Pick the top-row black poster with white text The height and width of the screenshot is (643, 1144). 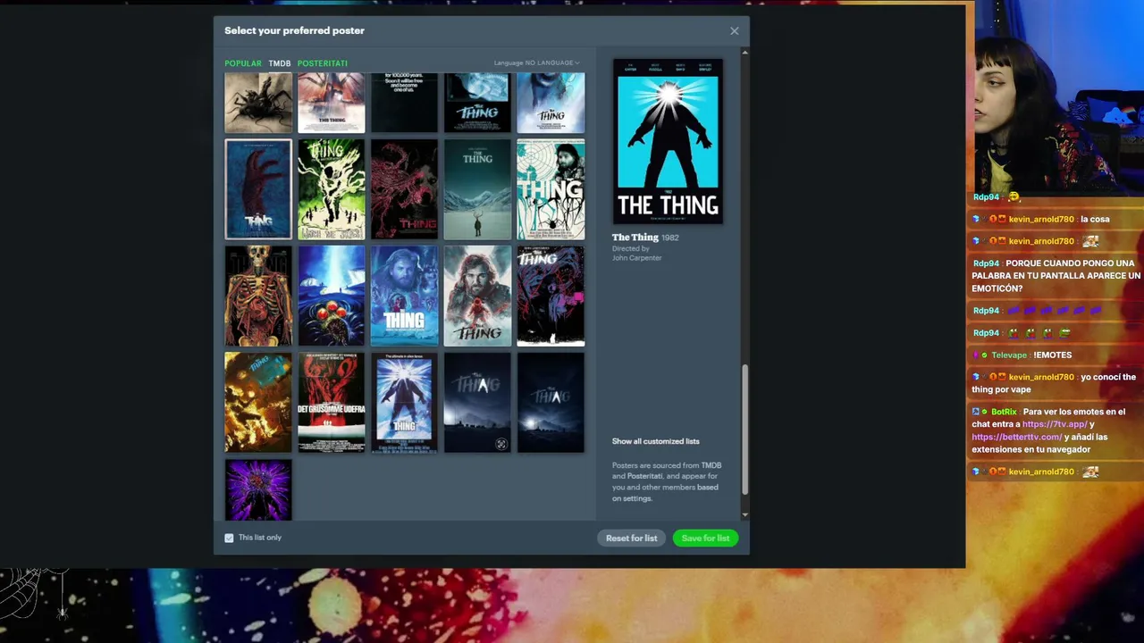404,104
